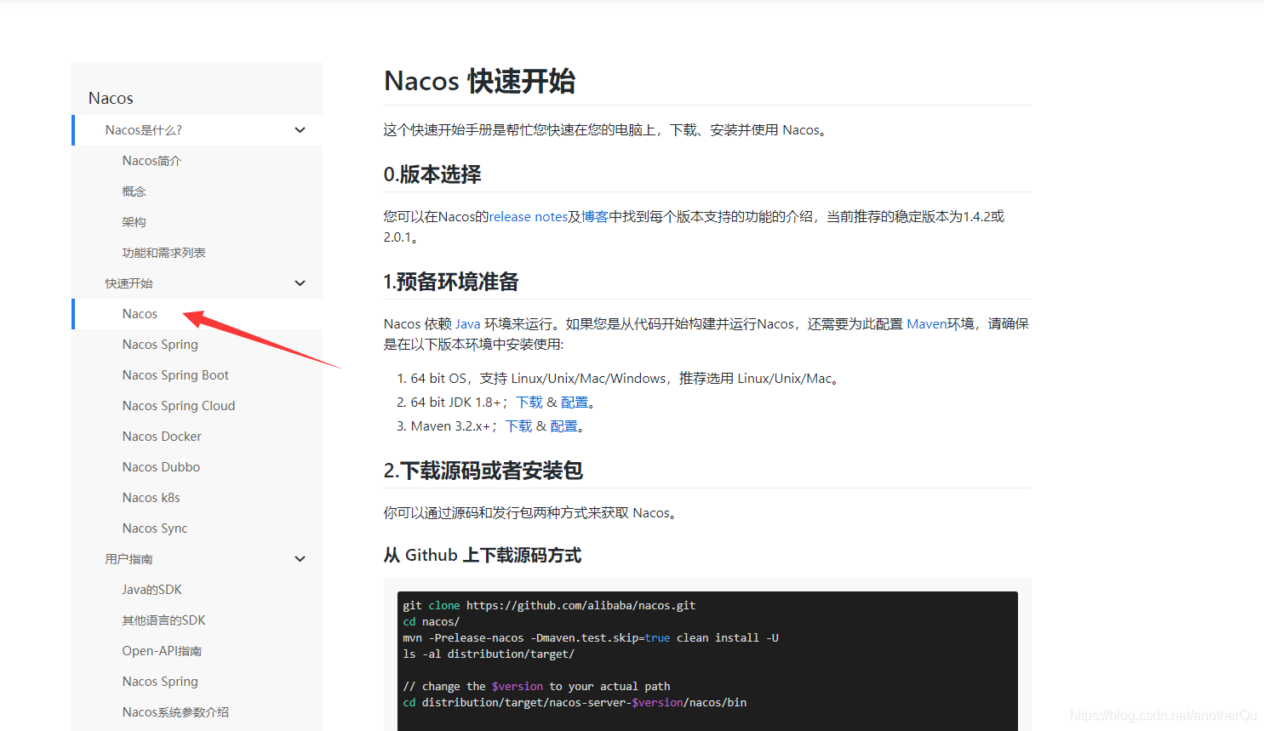The image size is (1264, 731).
Task: Click the Nacos是什么? menu heading
Action: point(144,130)
